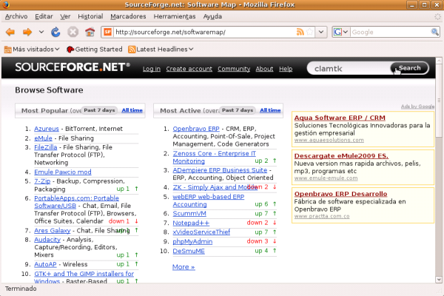
Task: Open the Herramientas menu
Action: coord(175,16)
